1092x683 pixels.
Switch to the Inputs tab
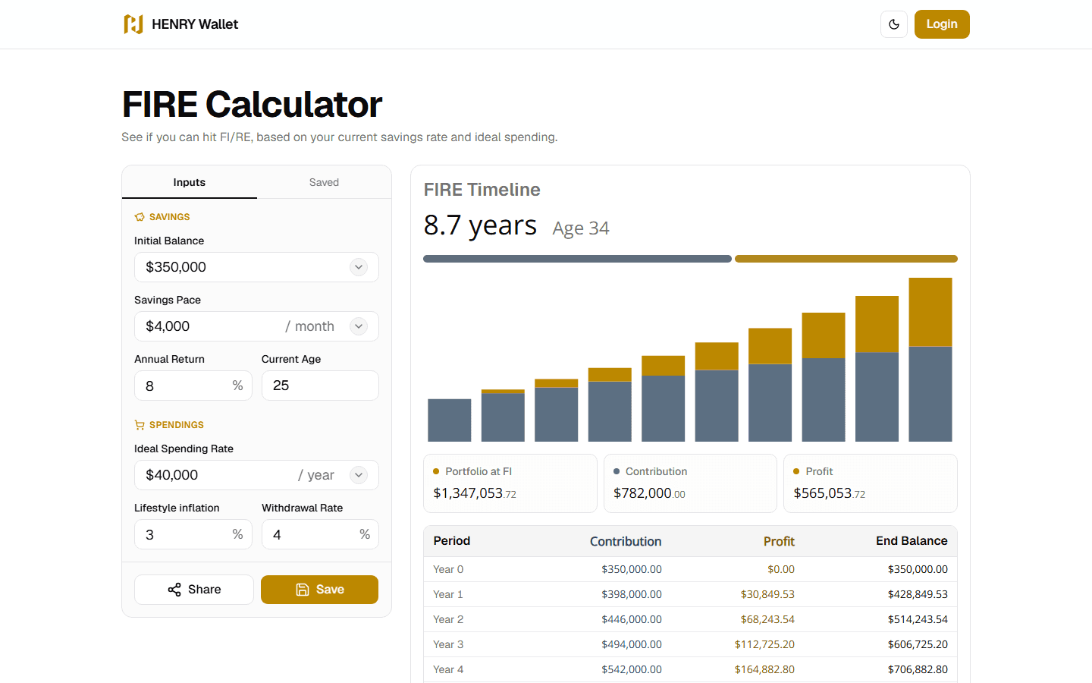[x=190, y=182]
